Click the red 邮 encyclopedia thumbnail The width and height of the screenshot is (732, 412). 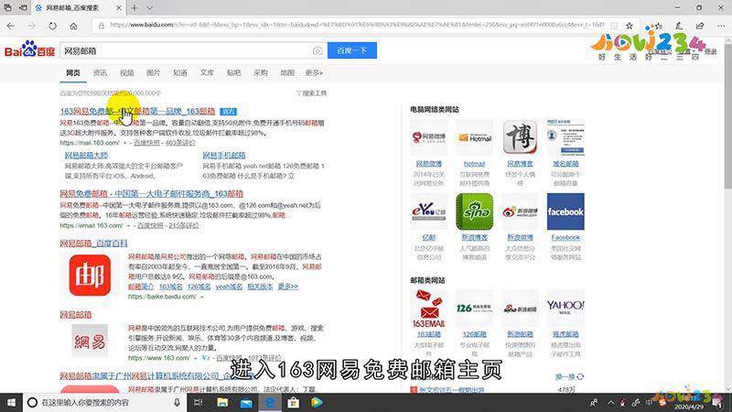[x=90, y=276]
